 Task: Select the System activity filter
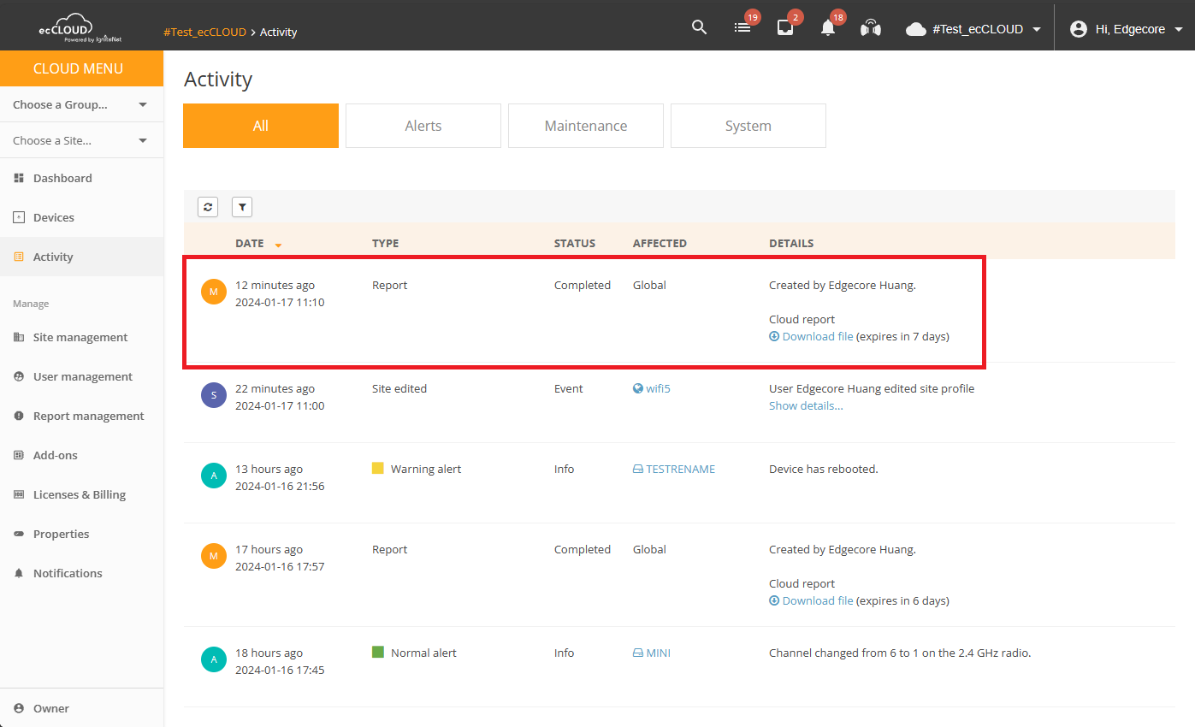pos(748,125)
